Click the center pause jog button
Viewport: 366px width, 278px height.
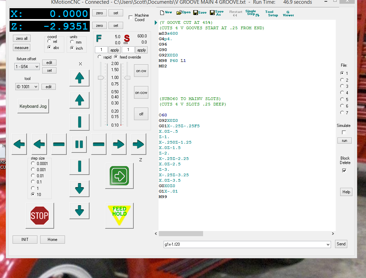[79, 144]
